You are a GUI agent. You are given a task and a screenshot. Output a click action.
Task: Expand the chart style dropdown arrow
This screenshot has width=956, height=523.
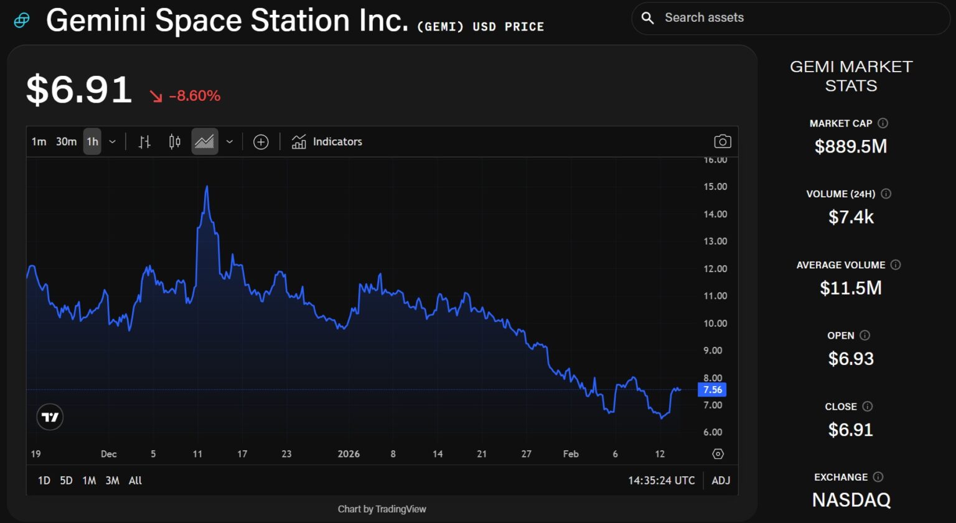230,142
